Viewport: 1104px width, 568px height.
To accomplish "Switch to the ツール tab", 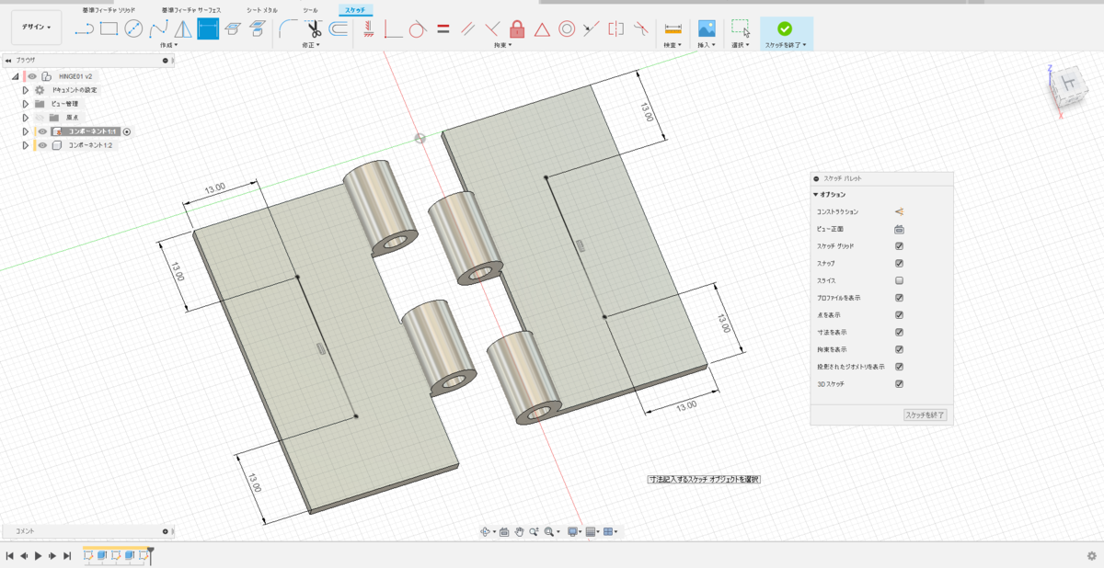I will point(310,9).
